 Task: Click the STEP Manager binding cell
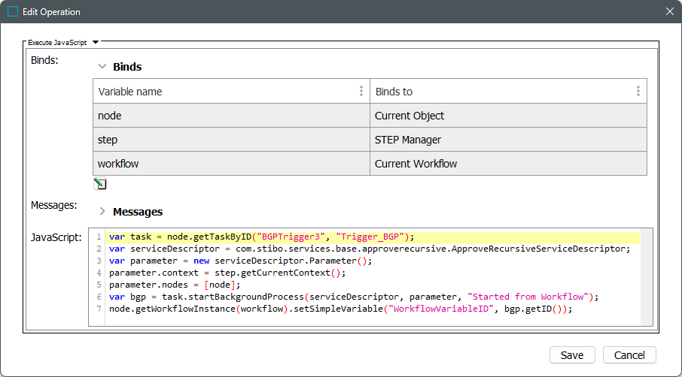coord(508,140)
